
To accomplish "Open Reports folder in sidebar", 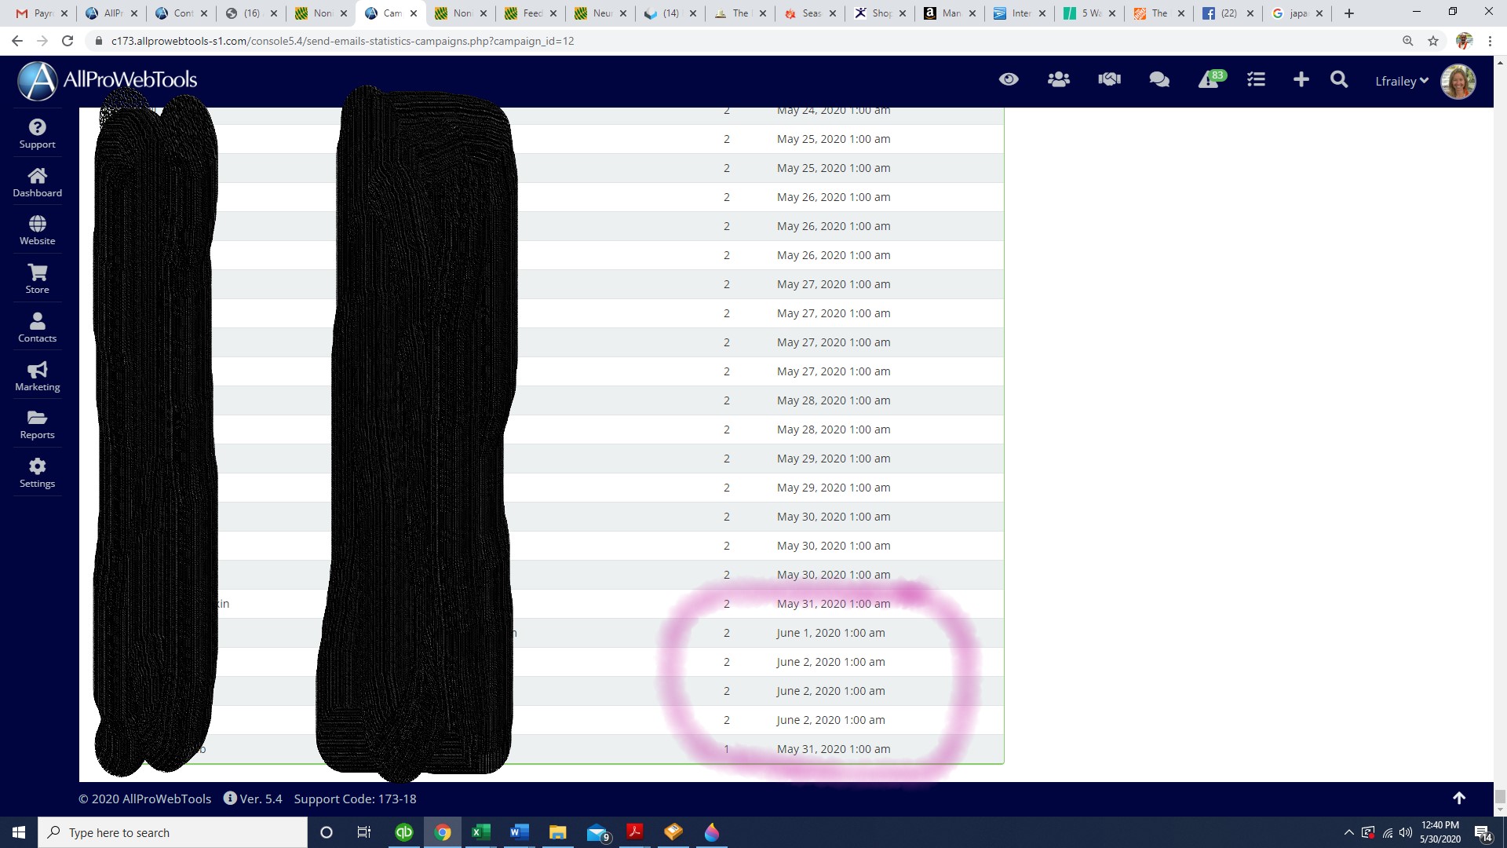I will pyautogui.click(x=37, y=424).
